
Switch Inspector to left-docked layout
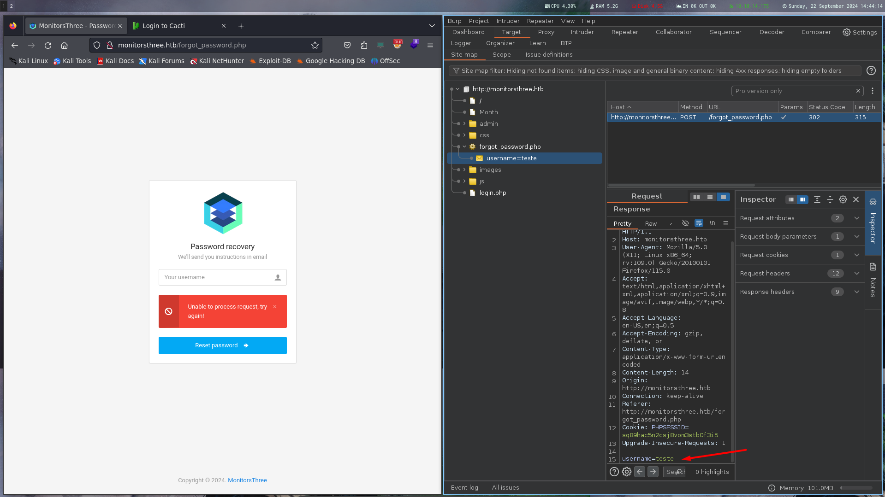click(x=791, y=199)
